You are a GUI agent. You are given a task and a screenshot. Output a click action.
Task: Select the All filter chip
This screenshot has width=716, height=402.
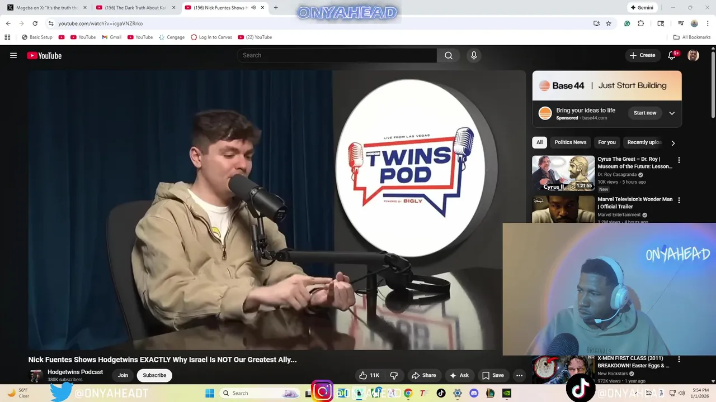[539, 142]
